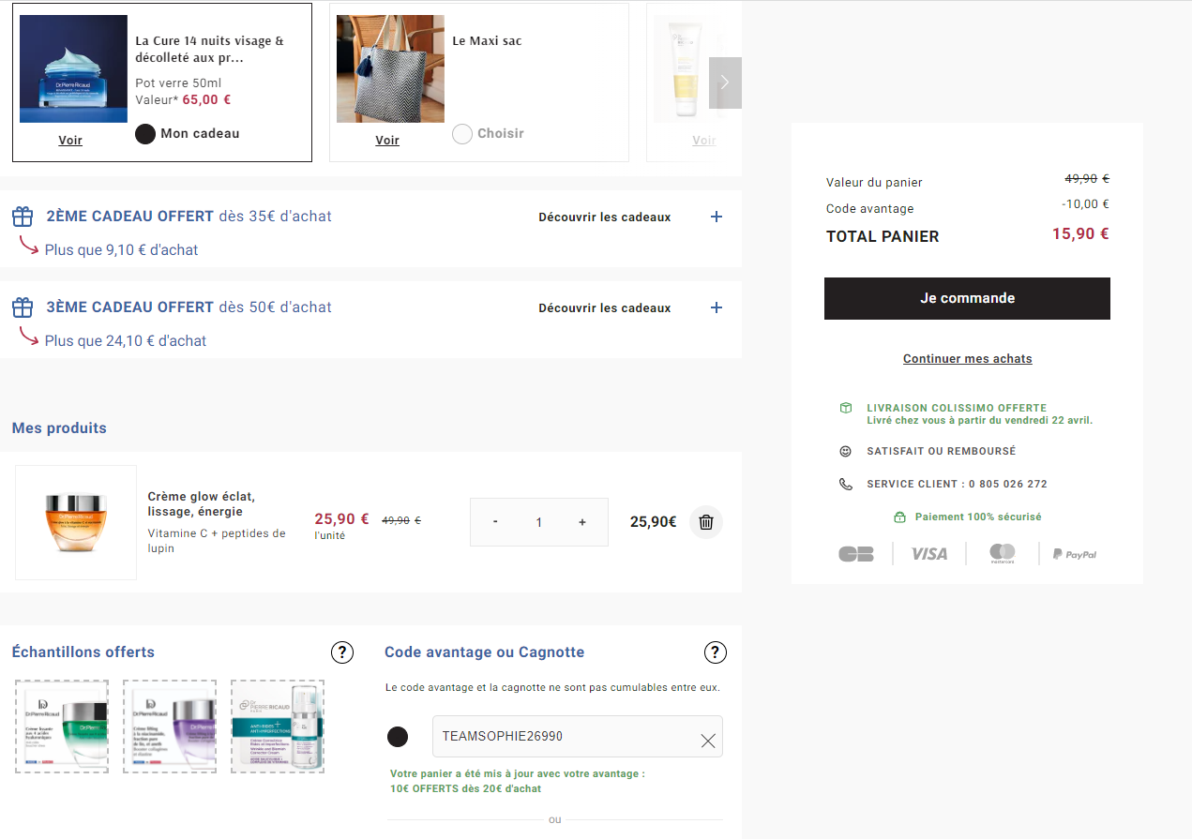Click Code avantage -10,00 € line
Viewport: 1192px width, 839px height.
coord(967,207)
